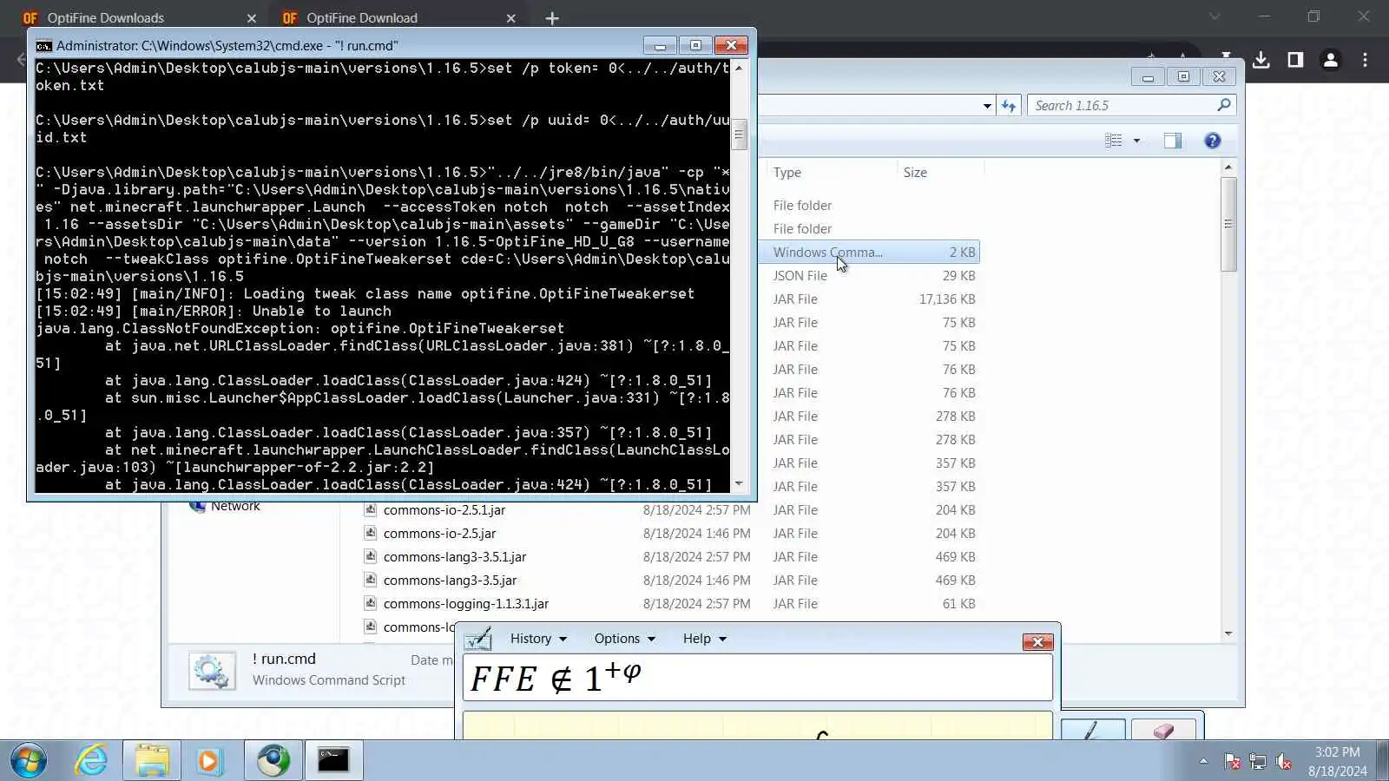The height and width of the screenshot is (781, 1389).
Task: Click commons-io-2.5.1.jar file icon
Action: (370, 510)
